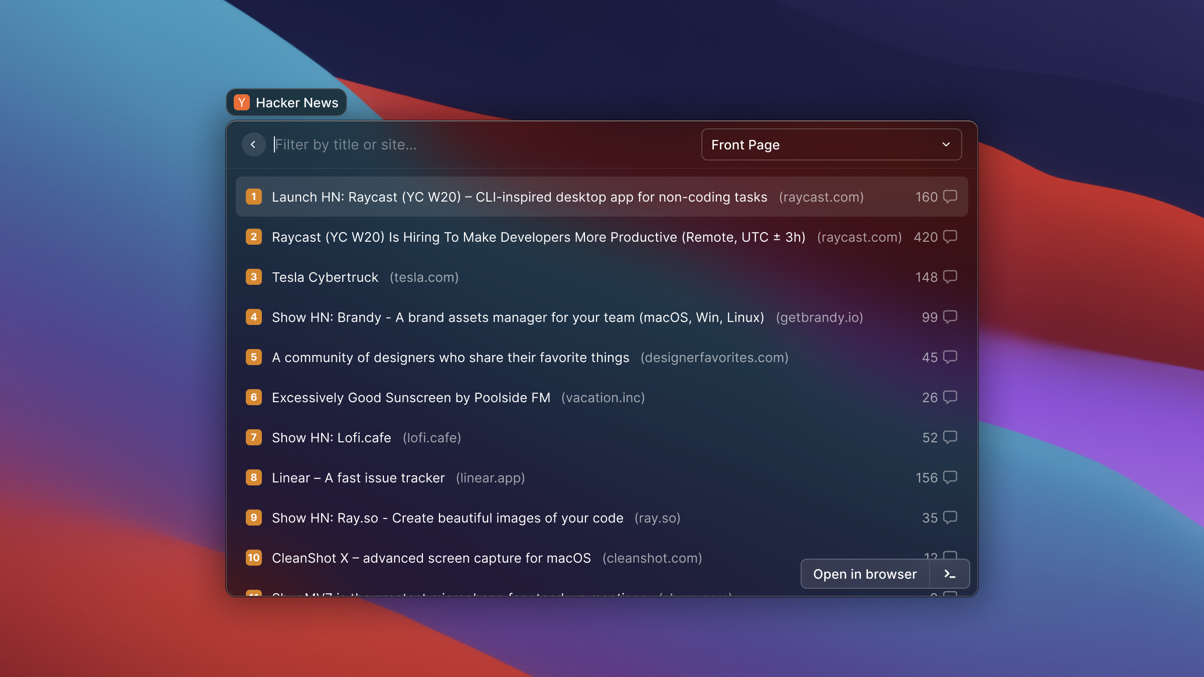Click the Hacker News Y logo icon
Viewport: 1204px width, 677px height.
click(242, 102)
